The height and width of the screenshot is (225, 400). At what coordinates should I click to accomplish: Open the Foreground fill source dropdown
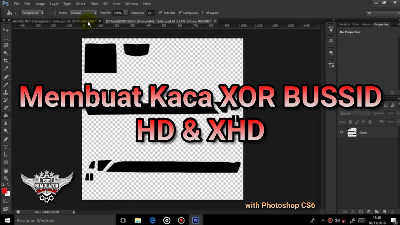point(33,13)
